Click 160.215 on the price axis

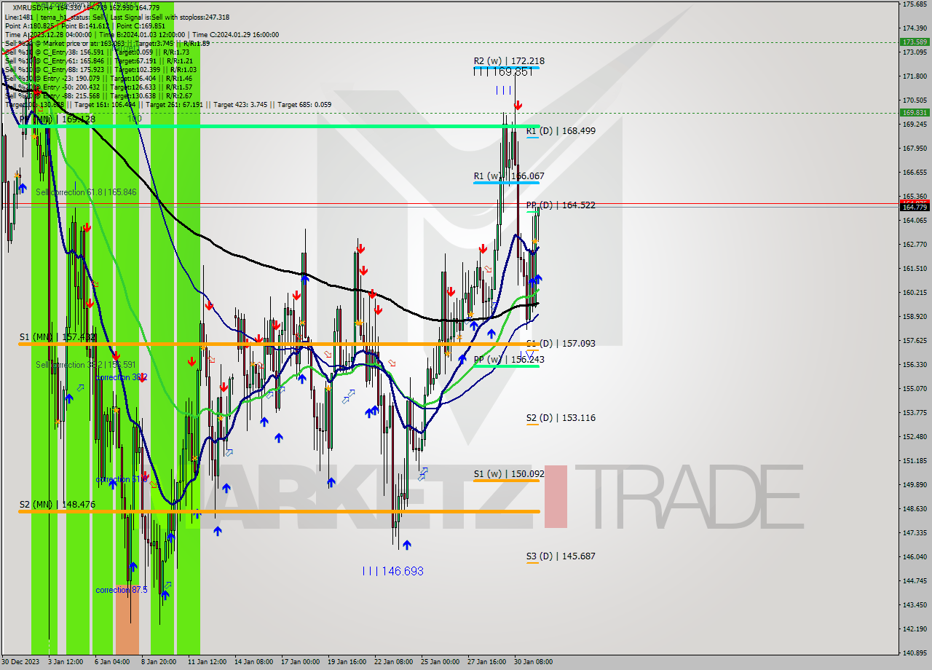click(x=915, y=292)
